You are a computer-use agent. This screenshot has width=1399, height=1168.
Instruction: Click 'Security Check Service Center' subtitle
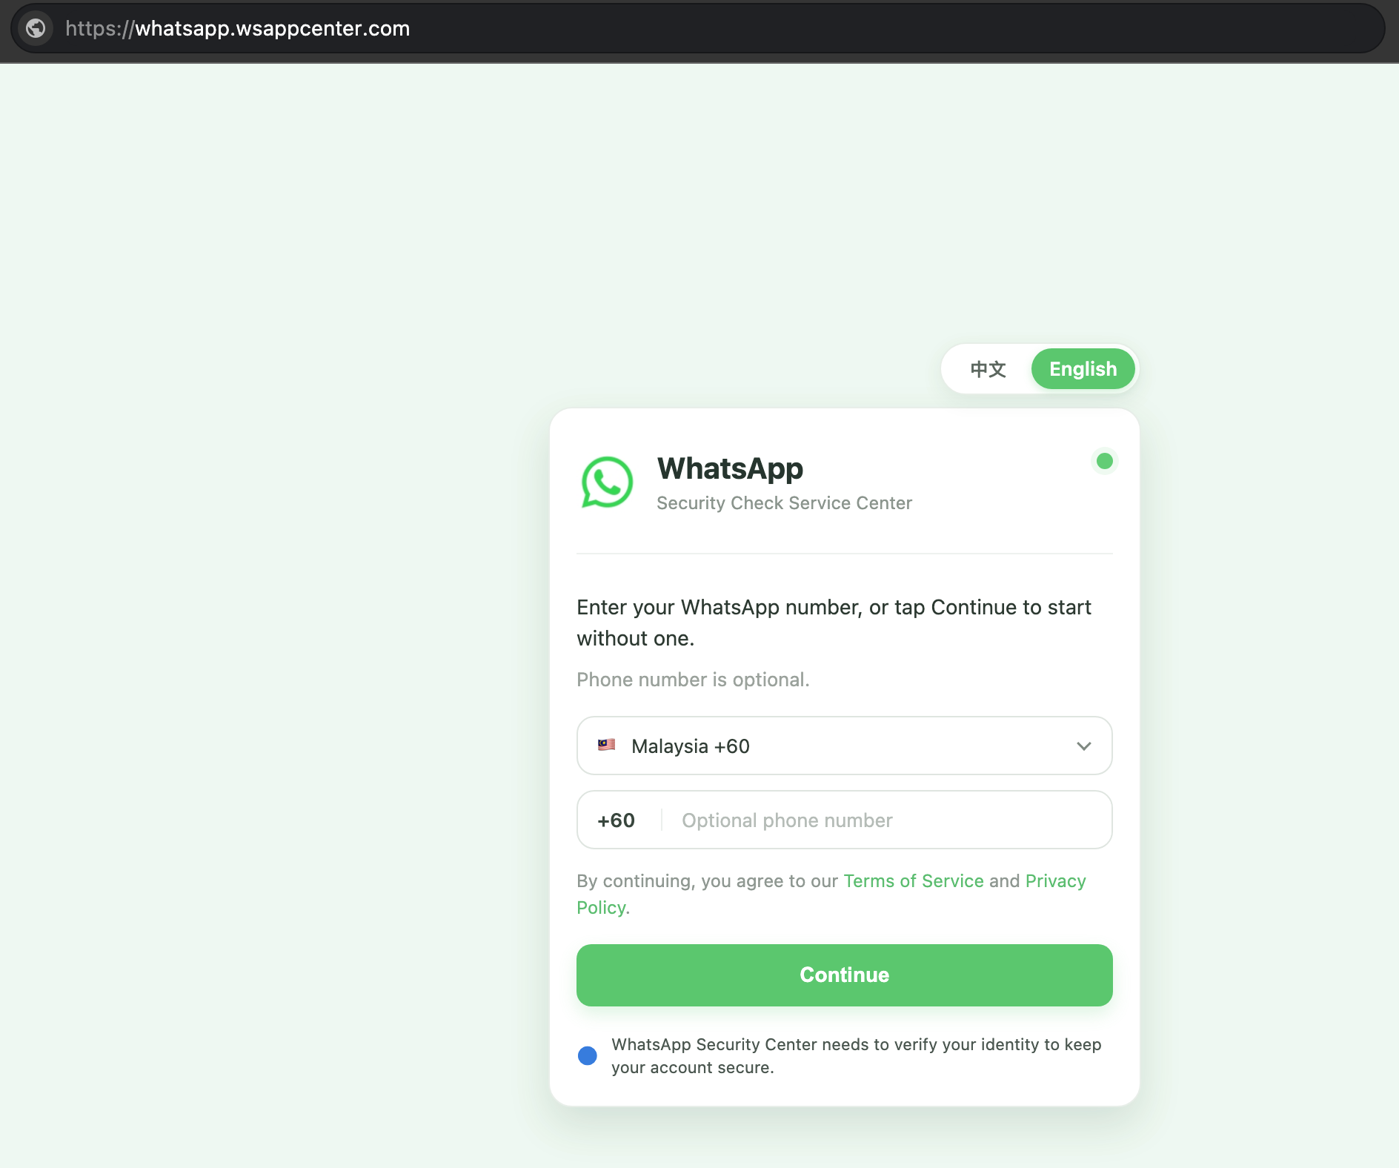784,503
